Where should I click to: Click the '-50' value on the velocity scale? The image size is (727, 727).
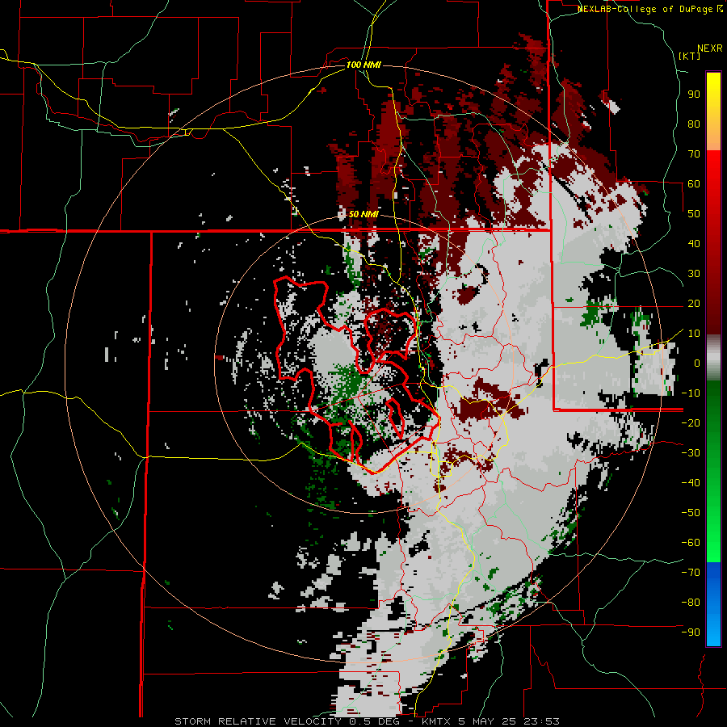[x=691, y=513]
